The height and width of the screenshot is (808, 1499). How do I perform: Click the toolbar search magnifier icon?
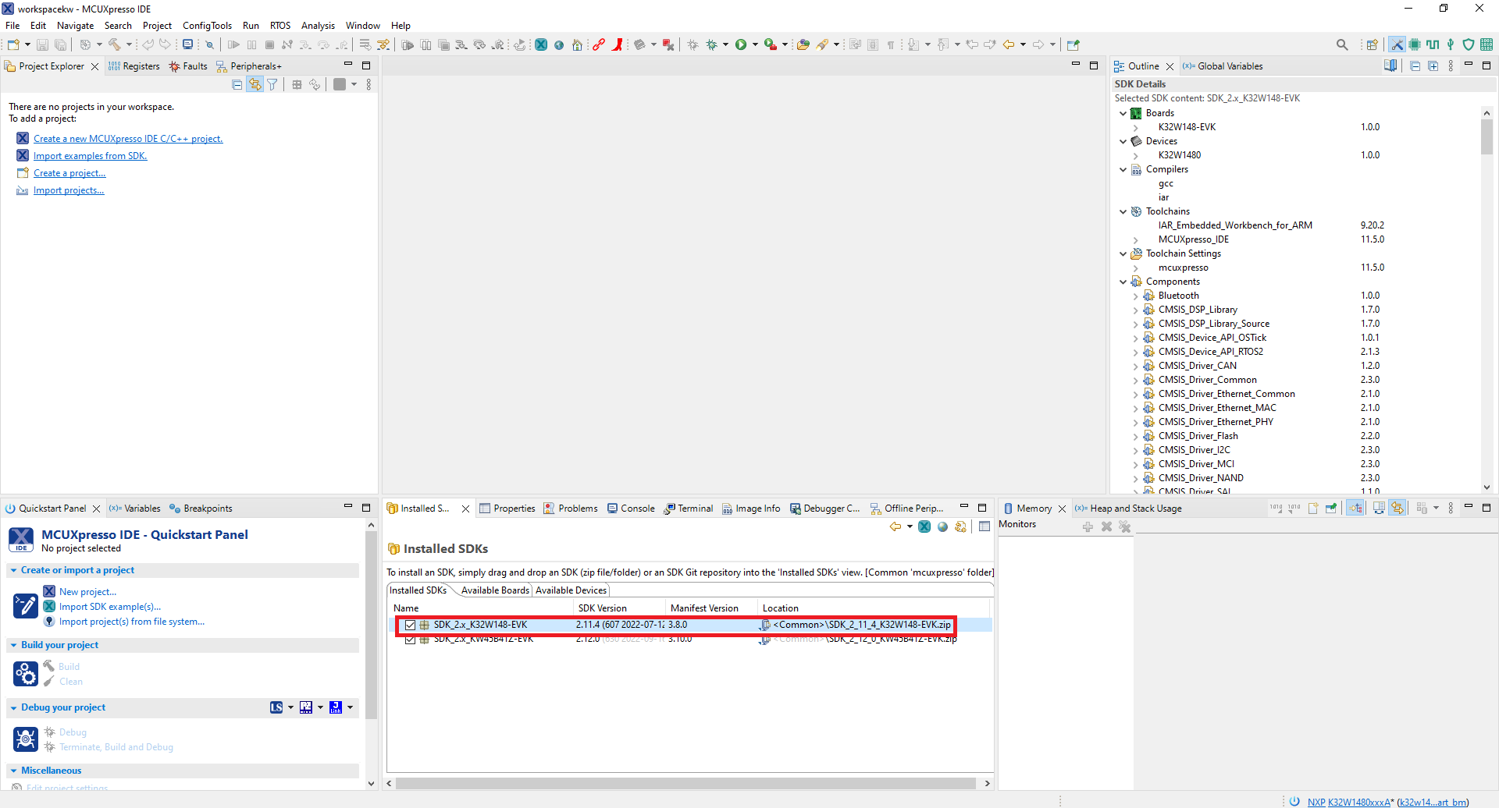click(1342, 44)
